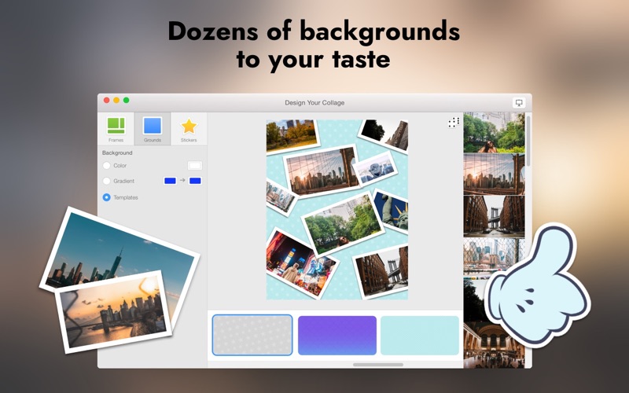Select the park photo with woman in sidebar
The width and height of the screenshot is (629, 393).
[x=494, y=132]
